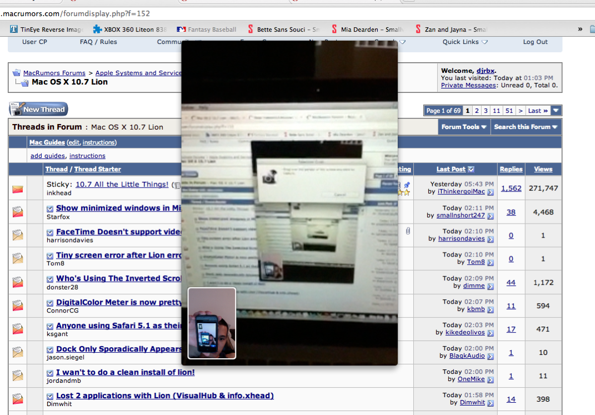
Task: Open the Mac Guides link
Action: click(x=47, y=142)
